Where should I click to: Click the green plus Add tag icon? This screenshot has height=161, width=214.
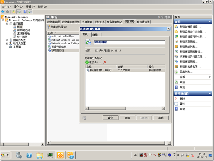(87, 62)
